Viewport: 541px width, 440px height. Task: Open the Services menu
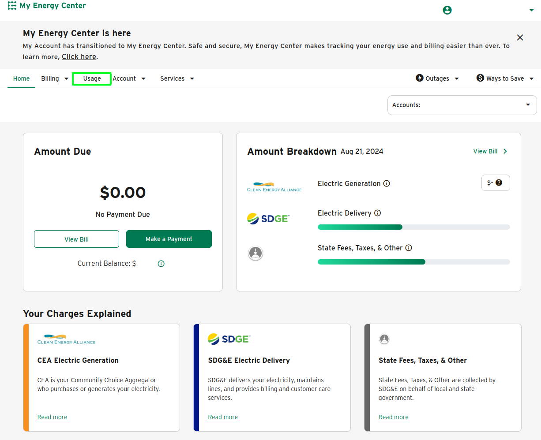(x=172, y=78)
